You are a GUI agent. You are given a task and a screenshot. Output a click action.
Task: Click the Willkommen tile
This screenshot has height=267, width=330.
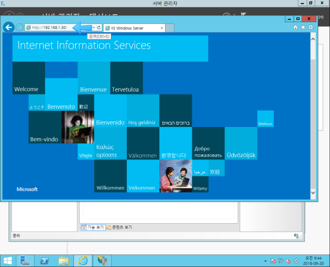point(110,176)
